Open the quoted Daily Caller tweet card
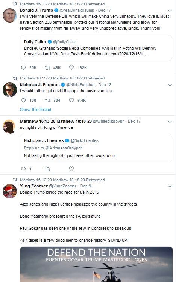This screenshot has width=176, height=282. (96, 48)
